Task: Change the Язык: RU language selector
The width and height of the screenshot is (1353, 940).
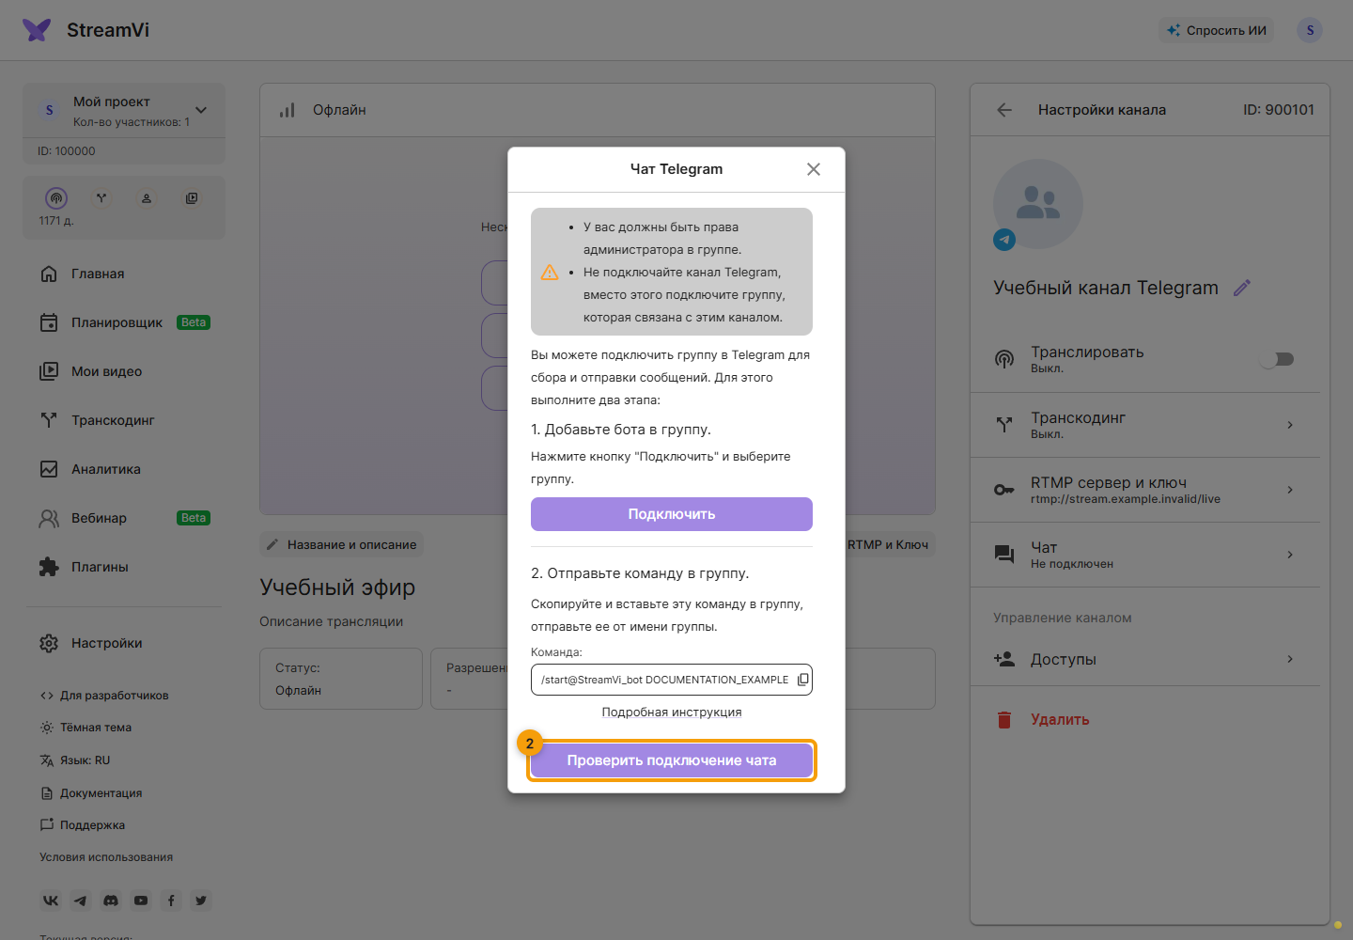Action: (75, 760)
